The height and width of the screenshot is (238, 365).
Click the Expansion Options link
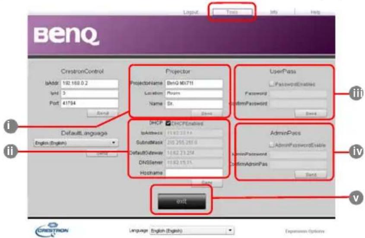pyautogui.click(x=305, y=231)
